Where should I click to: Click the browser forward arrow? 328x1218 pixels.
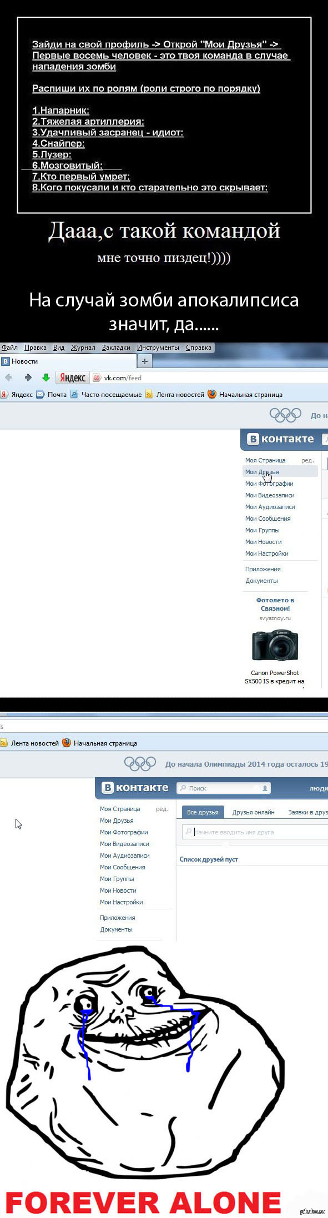pyautogui.click(x=28, y=378)
